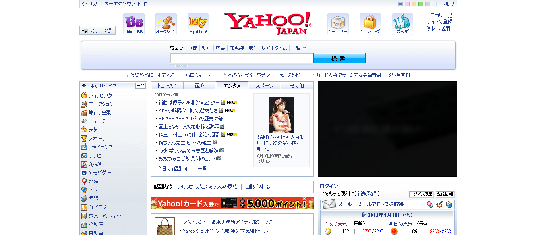Click the 地域 pin icon
536x235 pixels.
[84, 181]
